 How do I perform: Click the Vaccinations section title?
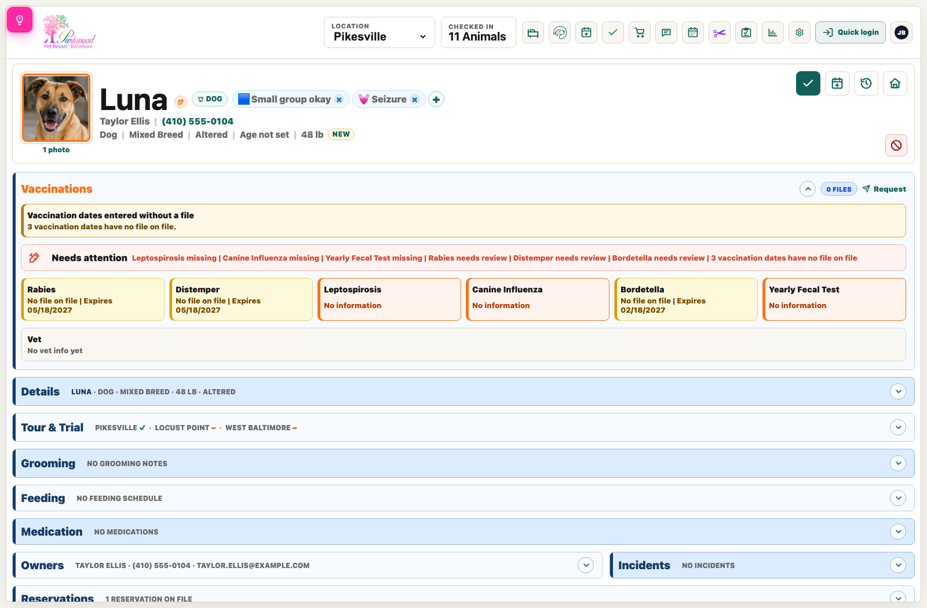(57, 189)
